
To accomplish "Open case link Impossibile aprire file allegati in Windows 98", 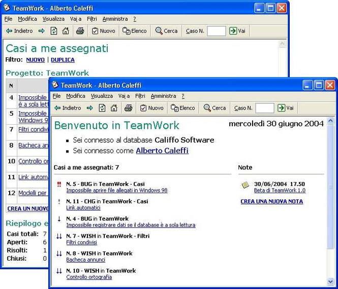I will [x=117, y=190].
